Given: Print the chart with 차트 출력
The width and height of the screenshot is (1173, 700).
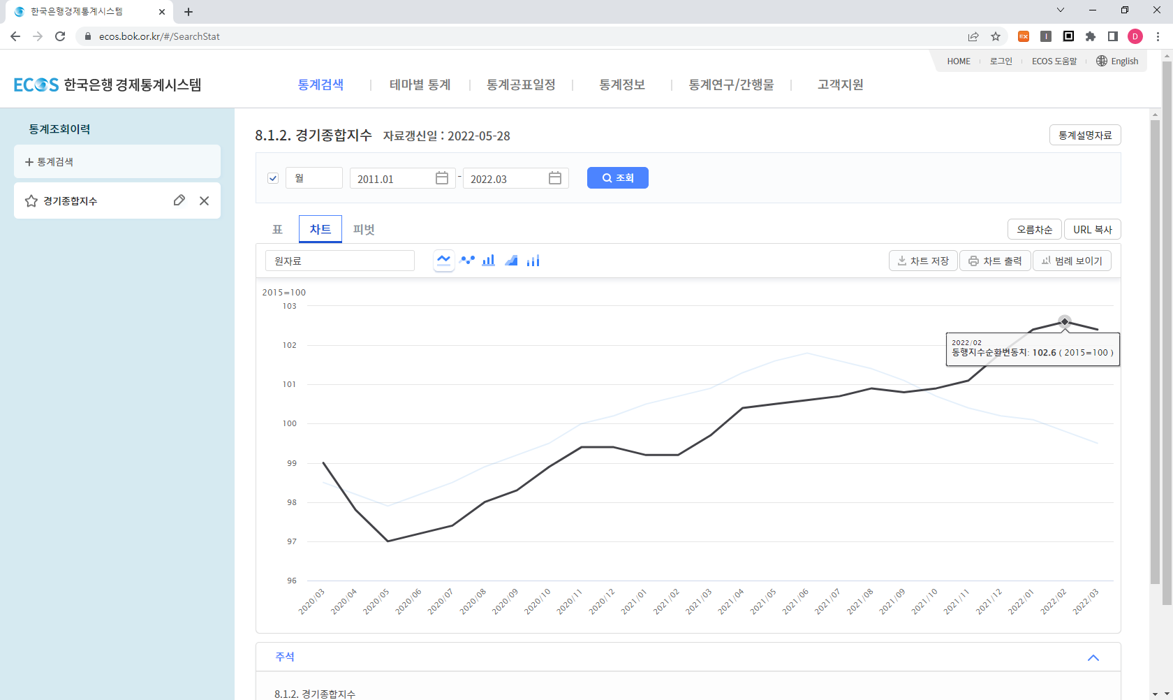Looking at the screenshot, I should 995,261.
